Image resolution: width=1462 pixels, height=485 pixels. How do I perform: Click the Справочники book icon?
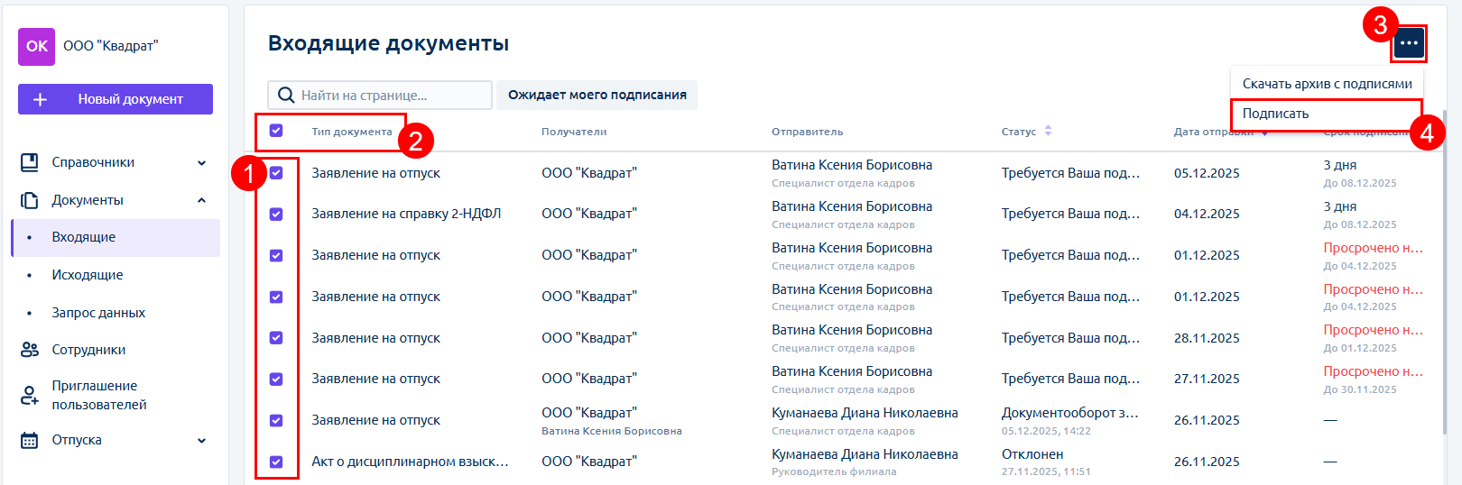point(30,162)
